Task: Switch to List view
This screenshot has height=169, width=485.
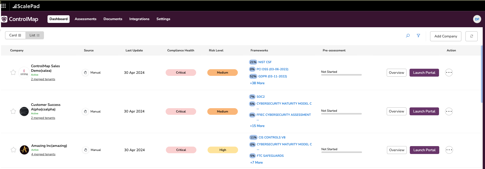Action: coord(35,35)
